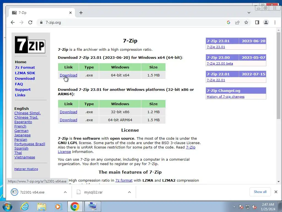Switch language to Spanish
This screenshot has height=212, width=282.
[21, 148]
